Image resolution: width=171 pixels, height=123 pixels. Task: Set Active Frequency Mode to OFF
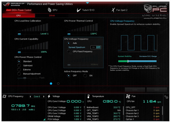click(x=69, y=75)
